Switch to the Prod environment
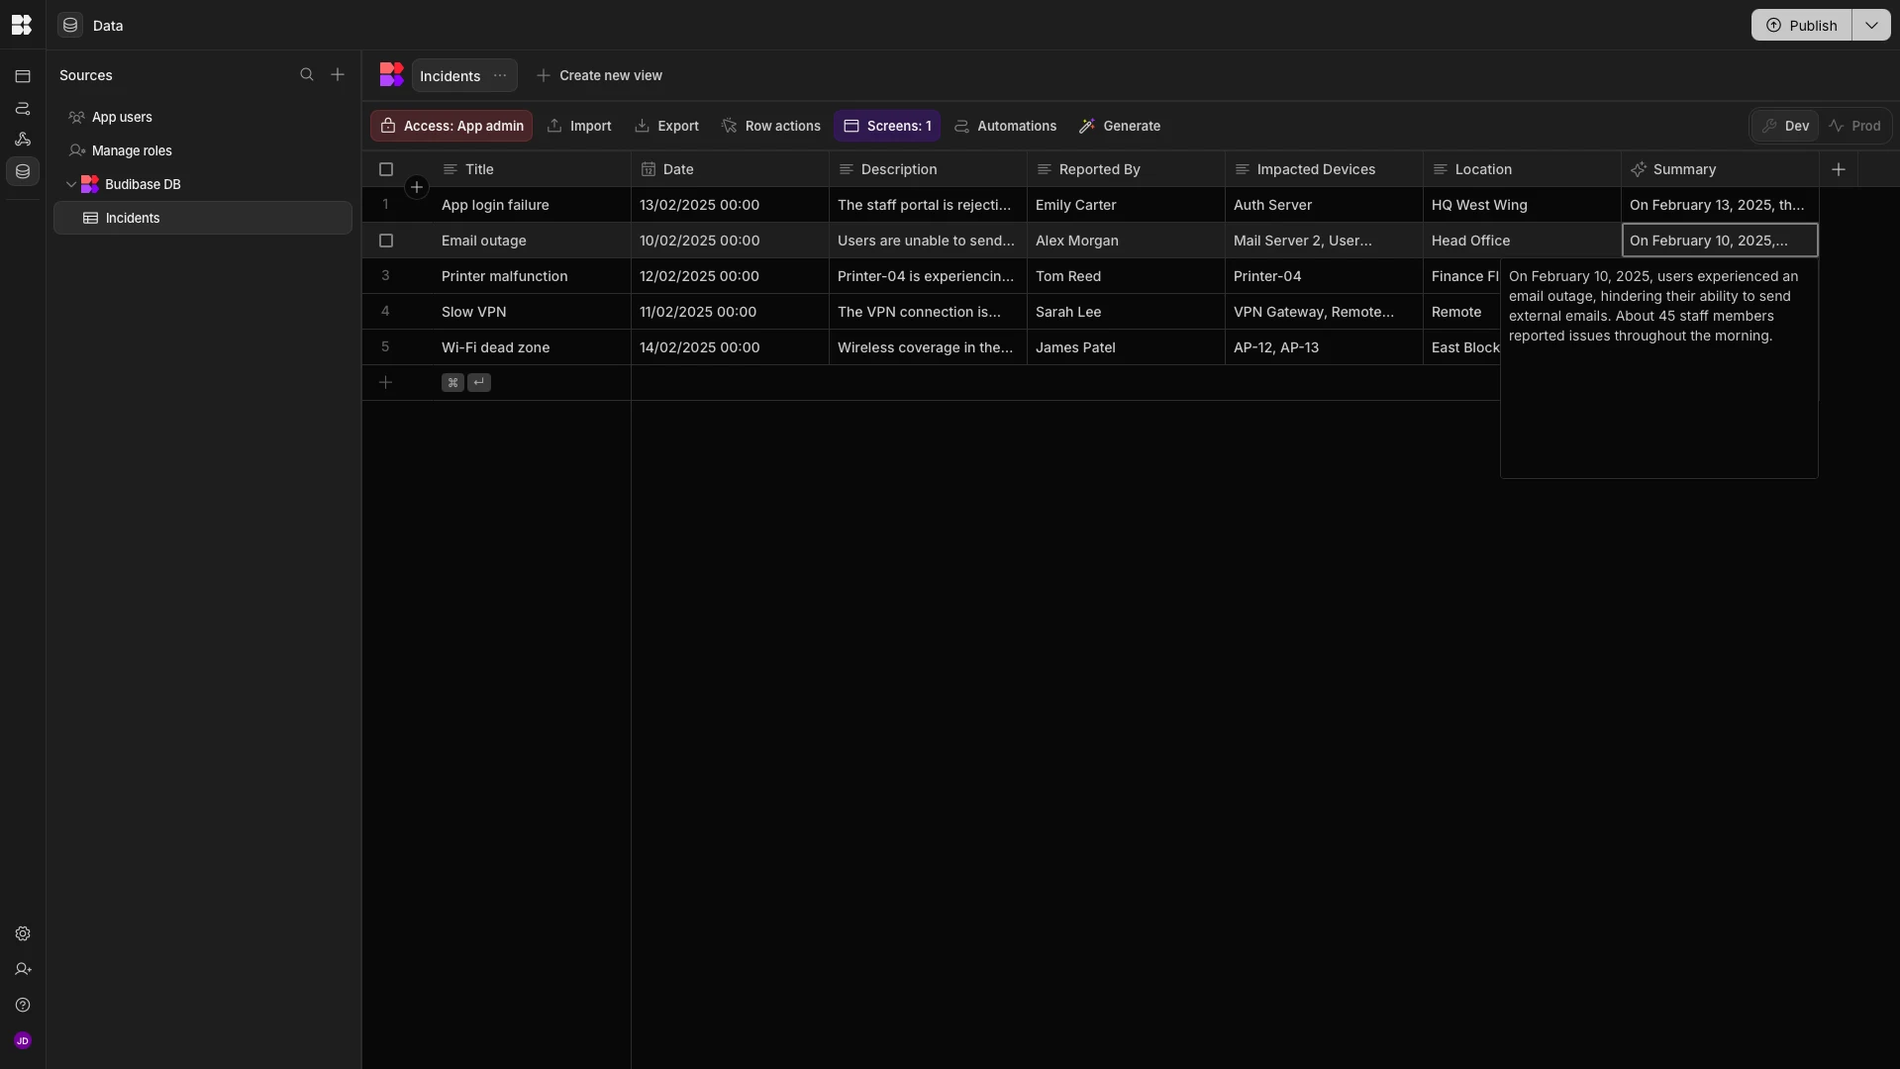 tap(1855, 126)
